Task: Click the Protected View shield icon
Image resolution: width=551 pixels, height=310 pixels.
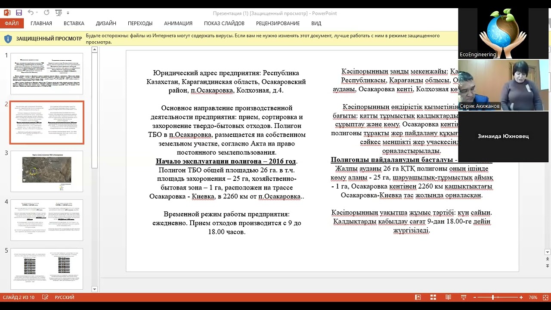Action: 8,39
